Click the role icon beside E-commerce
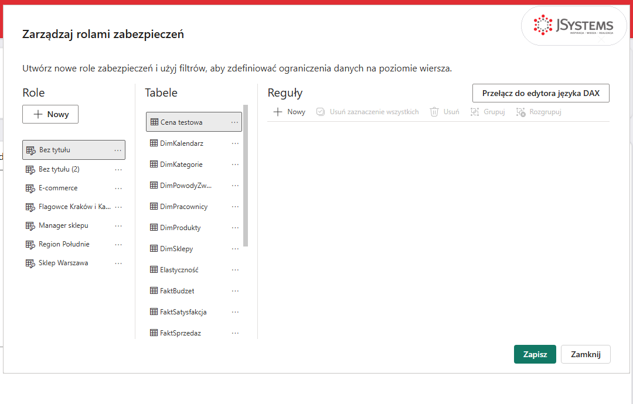This screenshot has width=633, height=404. point(30,189)
